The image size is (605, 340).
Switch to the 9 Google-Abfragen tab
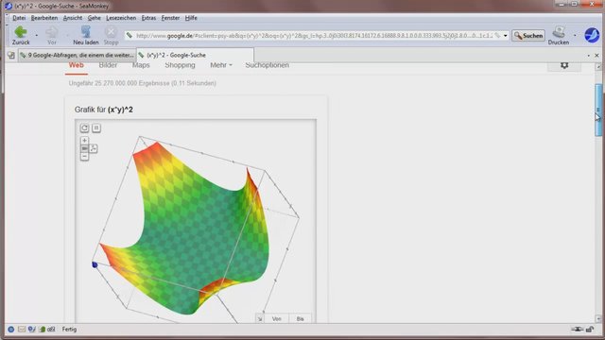tap(78, 55)
